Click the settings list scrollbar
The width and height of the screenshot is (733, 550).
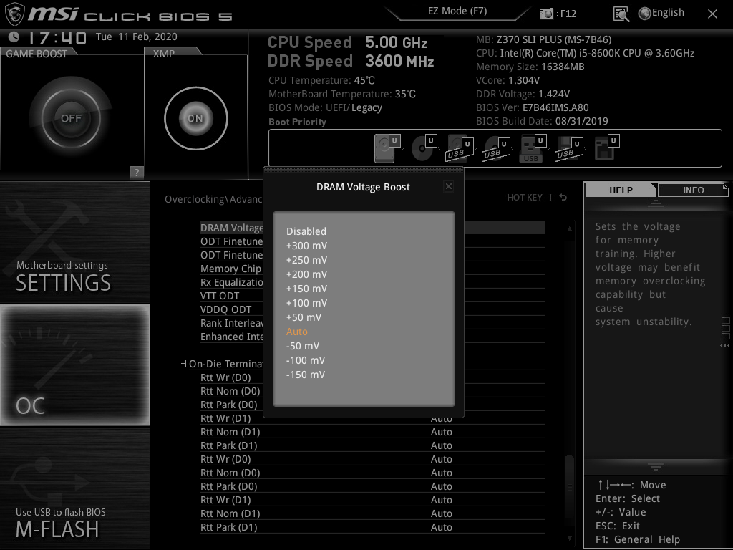coord(569,486)
